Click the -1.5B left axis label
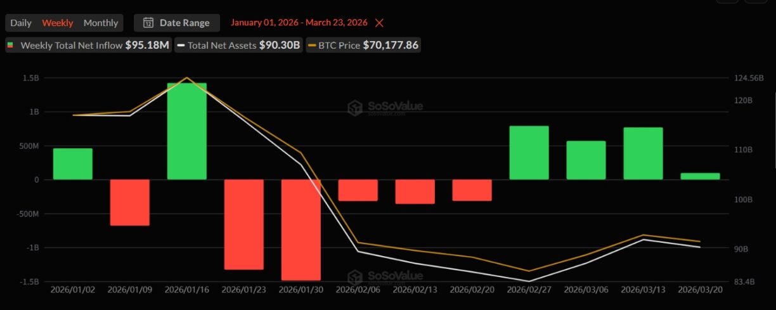776x310 pixels. pos(29,281)
